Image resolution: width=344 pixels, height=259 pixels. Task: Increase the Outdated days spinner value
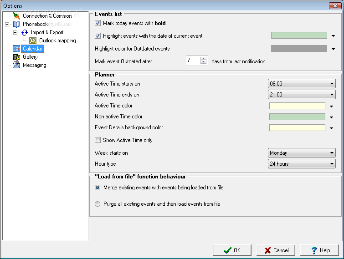(x=203, y=59)
